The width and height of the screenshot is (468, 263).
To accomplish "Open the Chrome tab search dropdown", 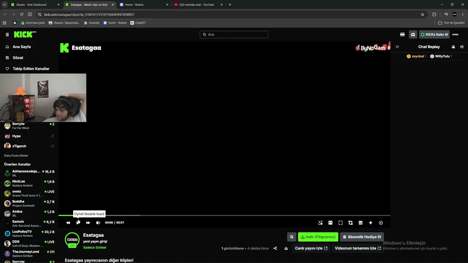I will (4, 5).
